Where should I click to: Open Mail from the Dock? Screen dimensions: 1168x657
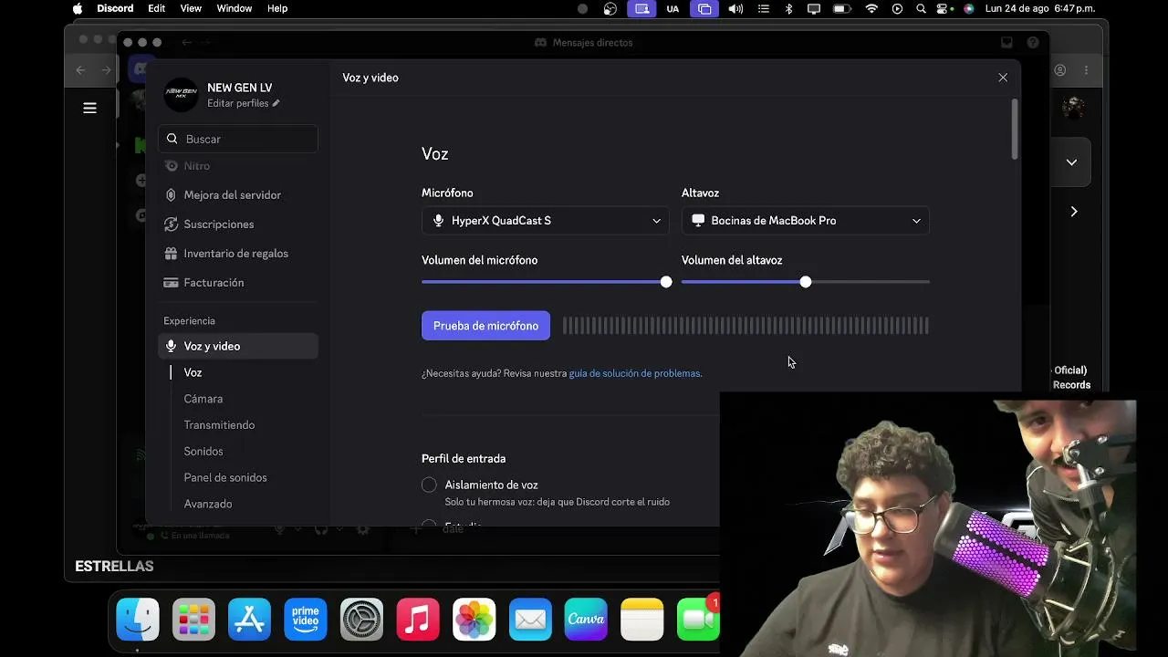pos(530,620)
